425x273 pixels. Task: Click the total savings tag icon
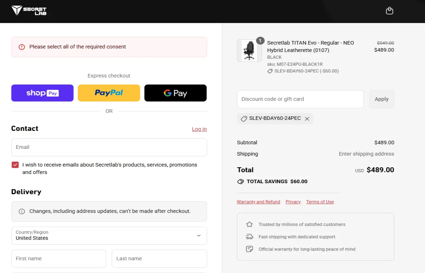point(240,181)
